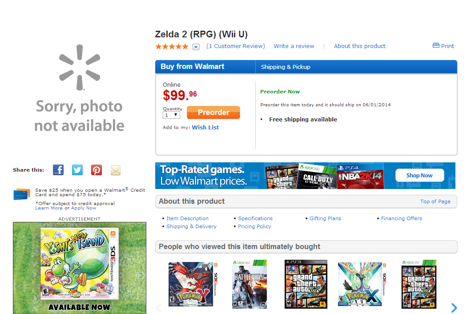This screenshot has height=314, width=471.
Task: Add item to Wish List
Action: pyautogui.click(x=205, y=128)
